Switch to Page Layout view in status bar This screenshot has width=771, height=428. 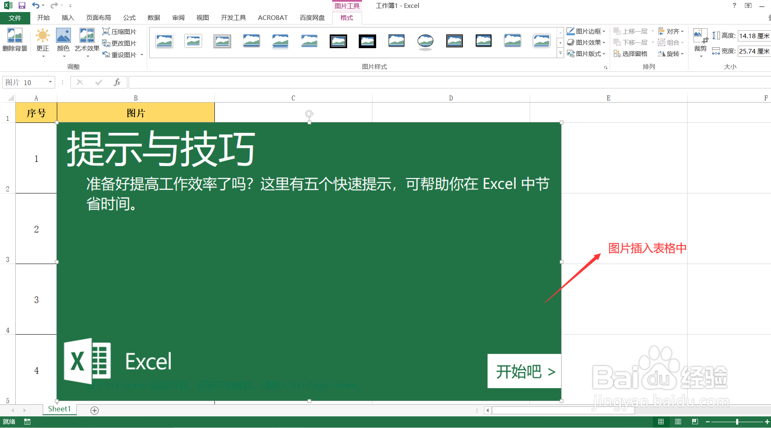pyautogui.click(x=678, y=422)
